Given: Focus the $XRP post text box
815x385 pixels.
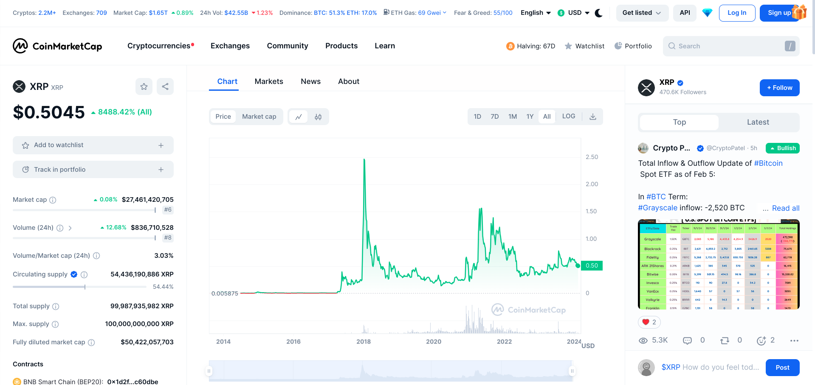Looking at the screenshot, I should pos(710,367).
